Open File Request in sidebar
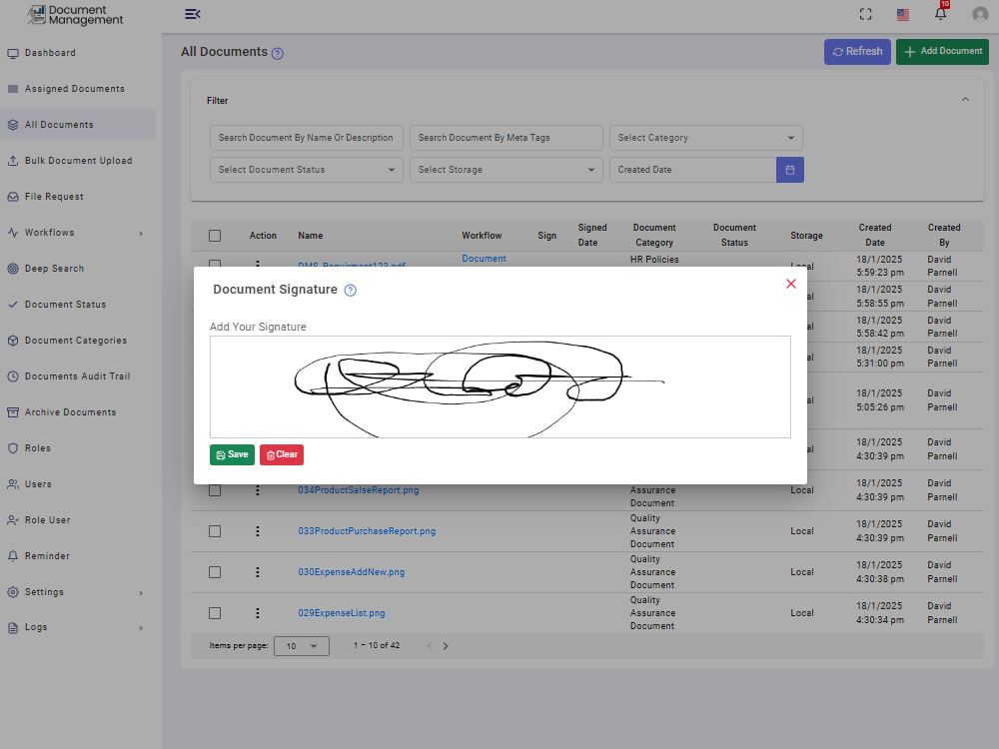The image size is (999, 749). [54, 197]
